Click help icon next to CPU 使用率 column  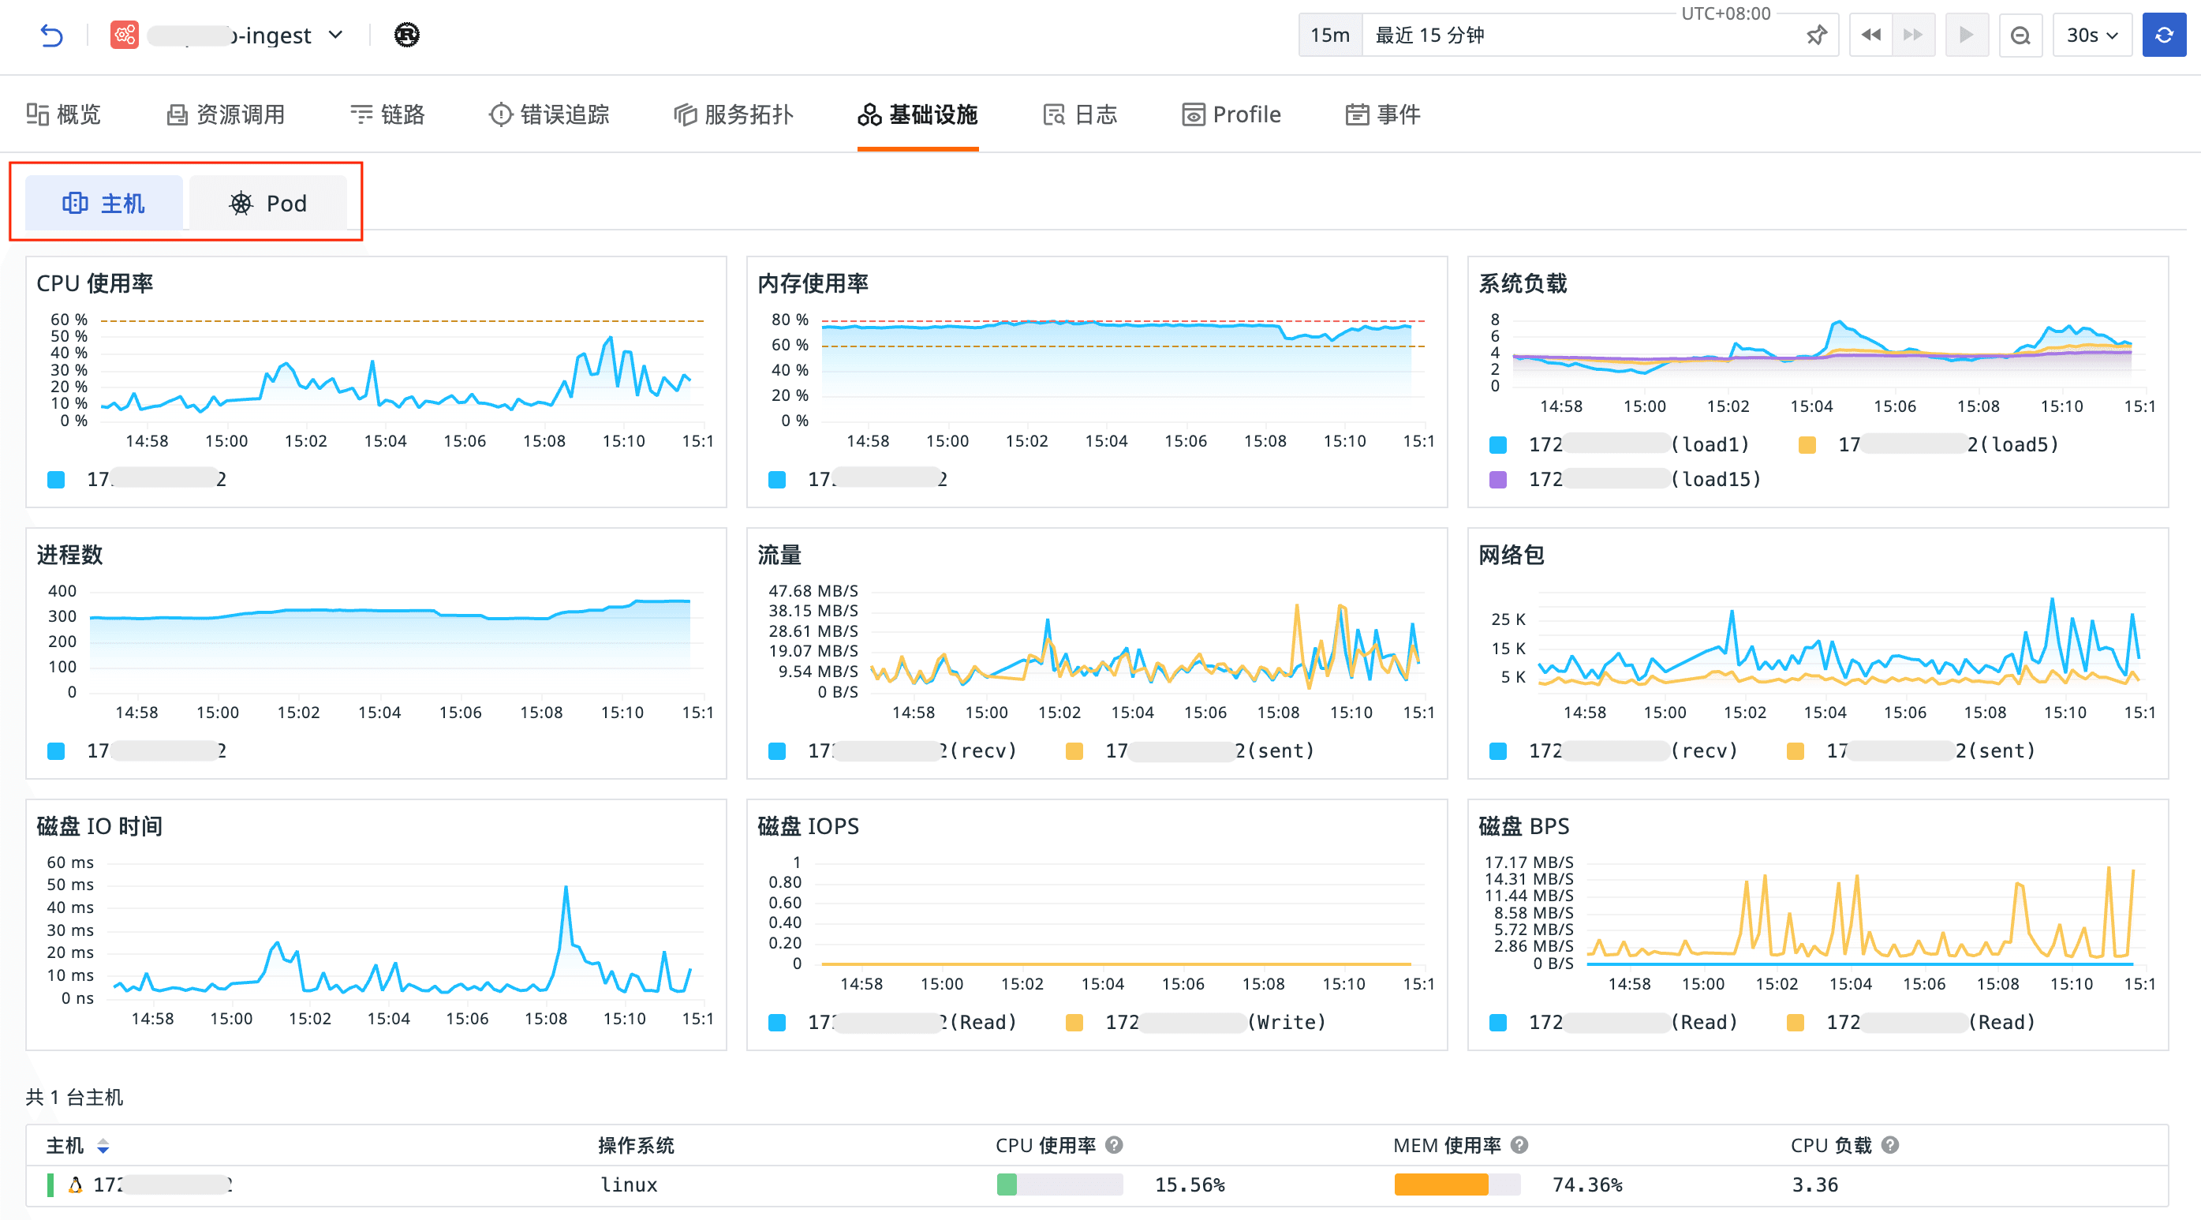tap(1114, 1145)
